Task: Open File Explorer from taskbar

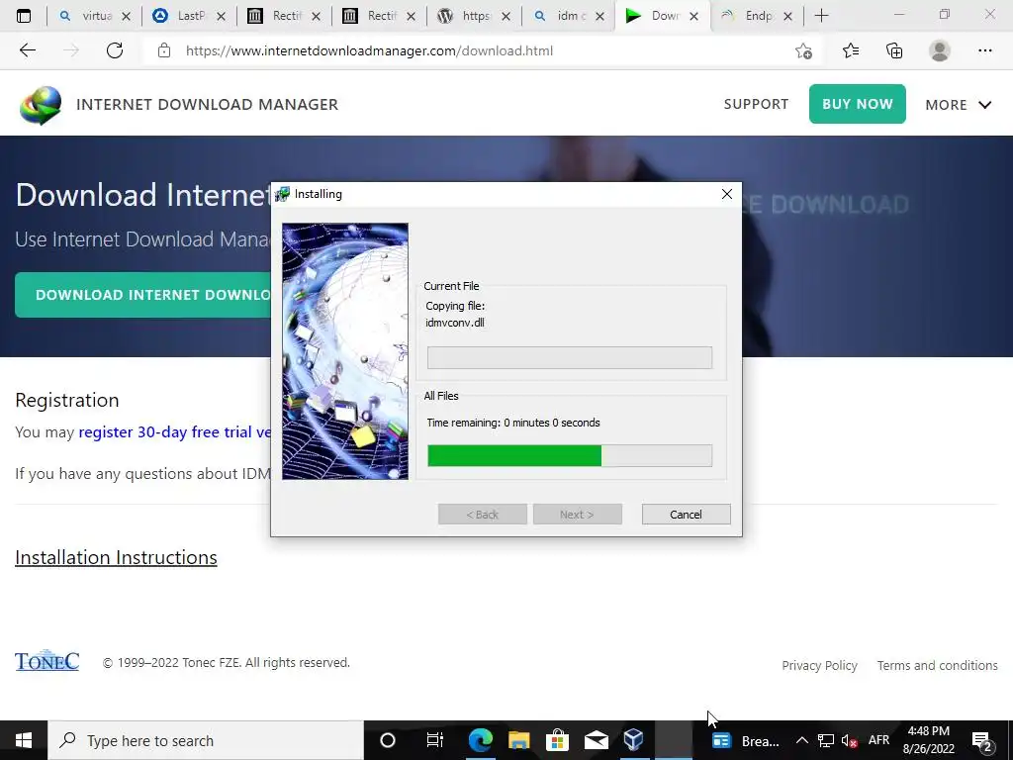Action: pyautogui.click(x=518, y=740)
